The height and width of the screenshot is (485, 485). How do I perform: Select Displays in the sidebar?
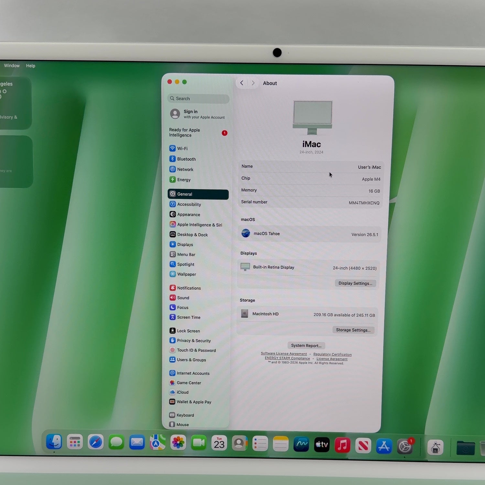[x=181, y=244]
